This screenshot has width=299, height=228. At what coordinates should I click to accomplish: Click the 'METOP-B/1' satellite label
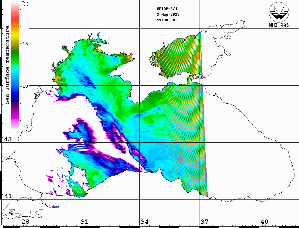pos(167,9)
